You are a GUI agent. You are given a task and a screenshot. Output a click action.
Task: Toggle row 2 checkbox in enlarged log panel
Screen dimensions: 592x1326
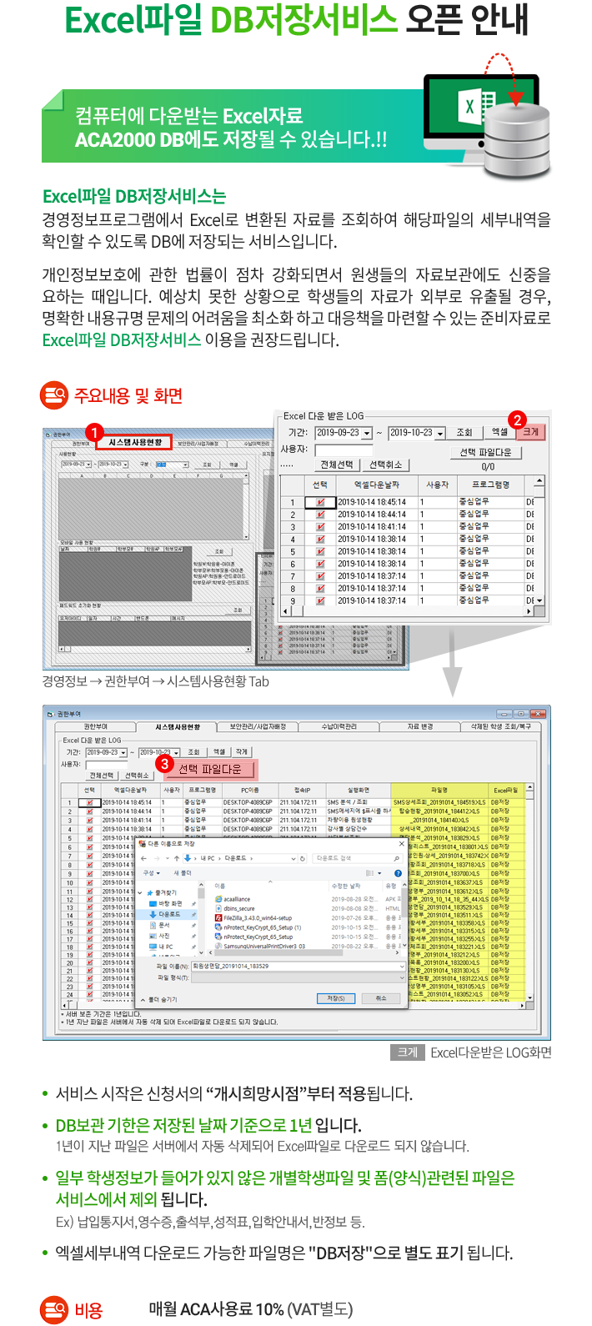[x=320, y=515]
